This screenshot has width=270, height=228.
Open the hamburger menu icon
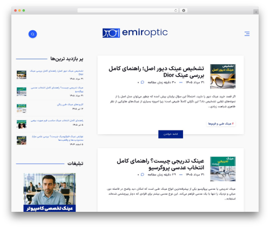pyautogui.click(x=247, y=34)
